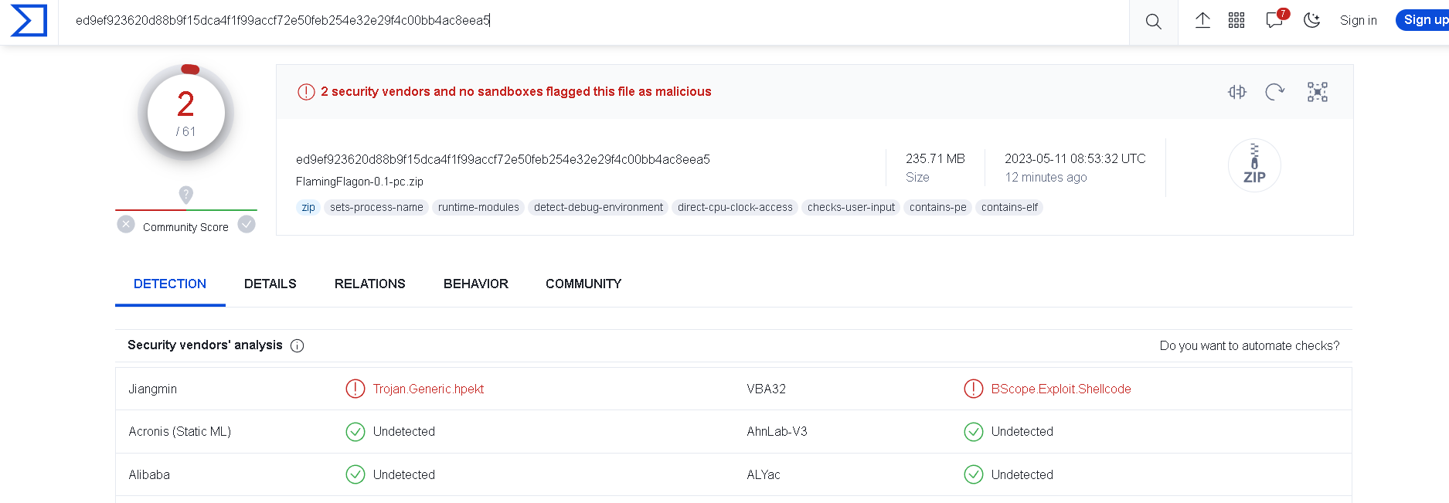1449x503 pixels.
Task: Select the COMMUNITY tab
Action: coord(583,284)
